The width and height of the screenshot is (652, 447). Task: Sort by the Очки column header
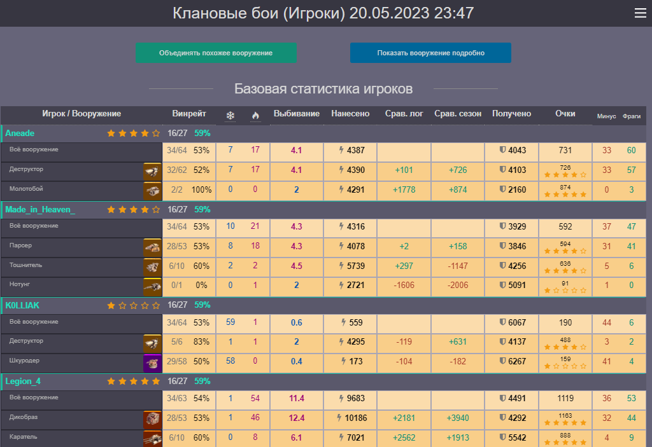(x=565, y=114)
